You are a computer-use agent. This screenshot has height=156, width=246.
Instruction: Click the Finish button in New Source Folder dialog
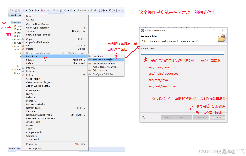coord(201,117)
